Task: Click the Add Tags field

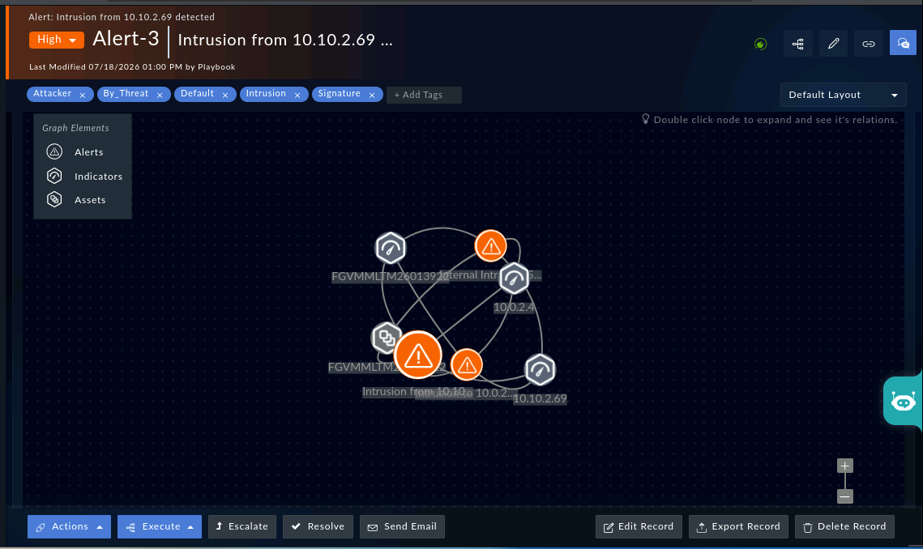Action: coord(424,95)
